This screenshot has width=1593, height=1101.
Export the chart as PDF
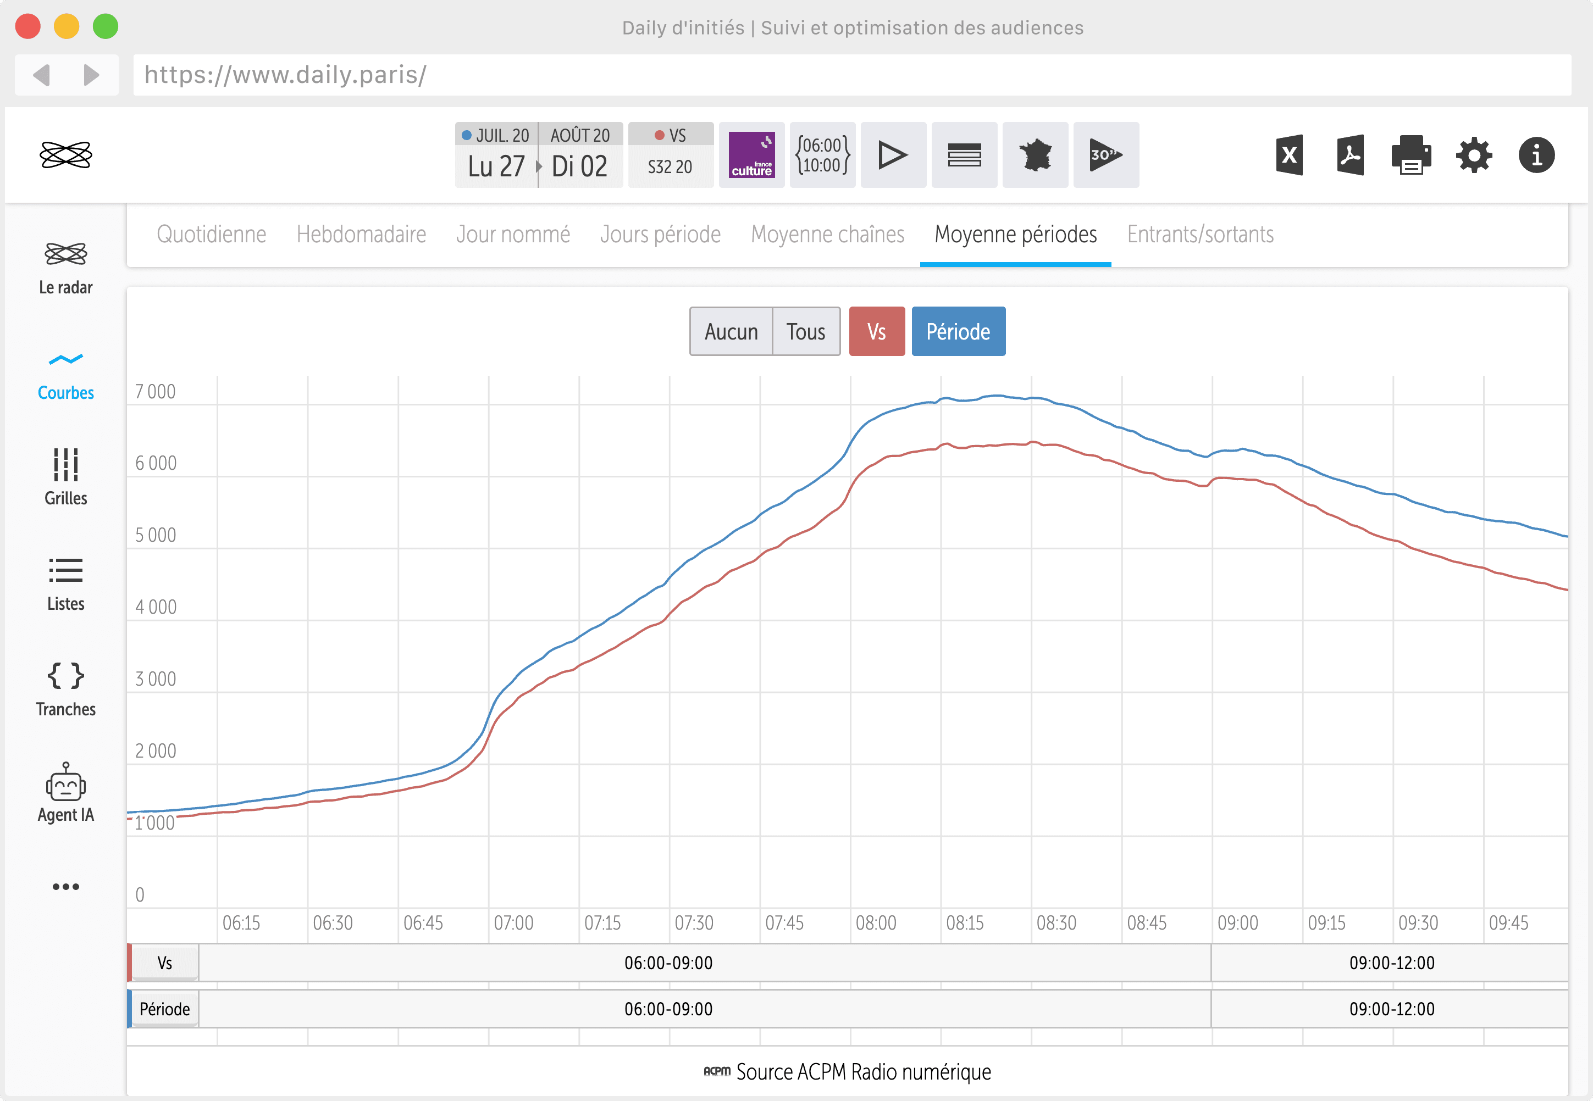pyautogui.click(x=1350, y=154)
